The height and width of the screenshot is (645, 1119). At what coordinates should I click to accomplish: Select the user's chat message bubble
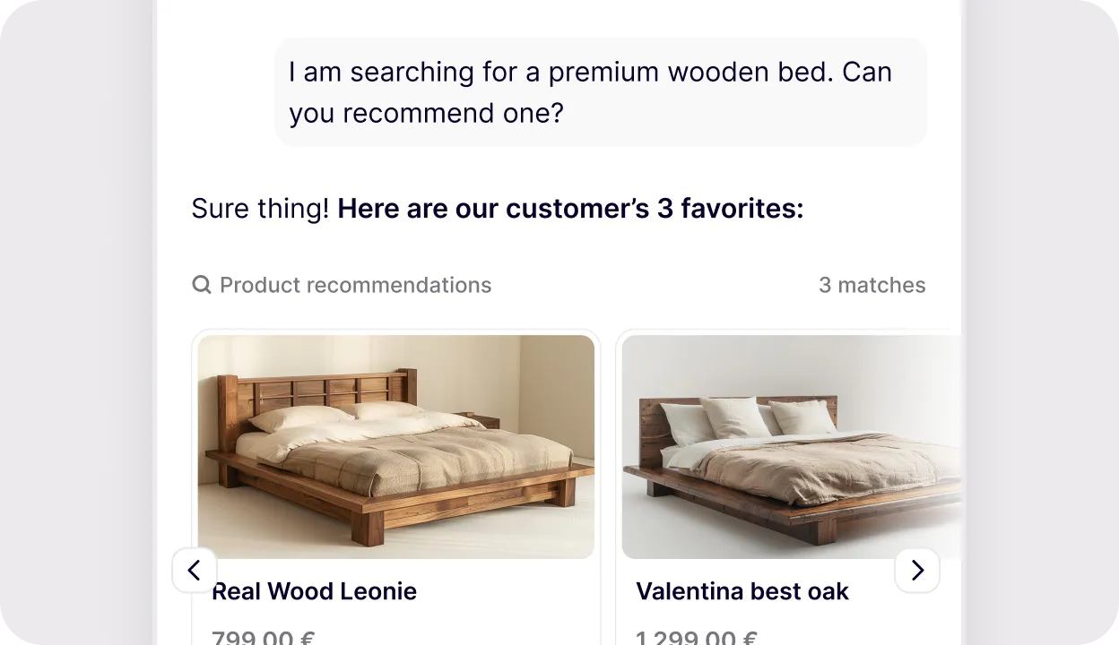point(601,91)
